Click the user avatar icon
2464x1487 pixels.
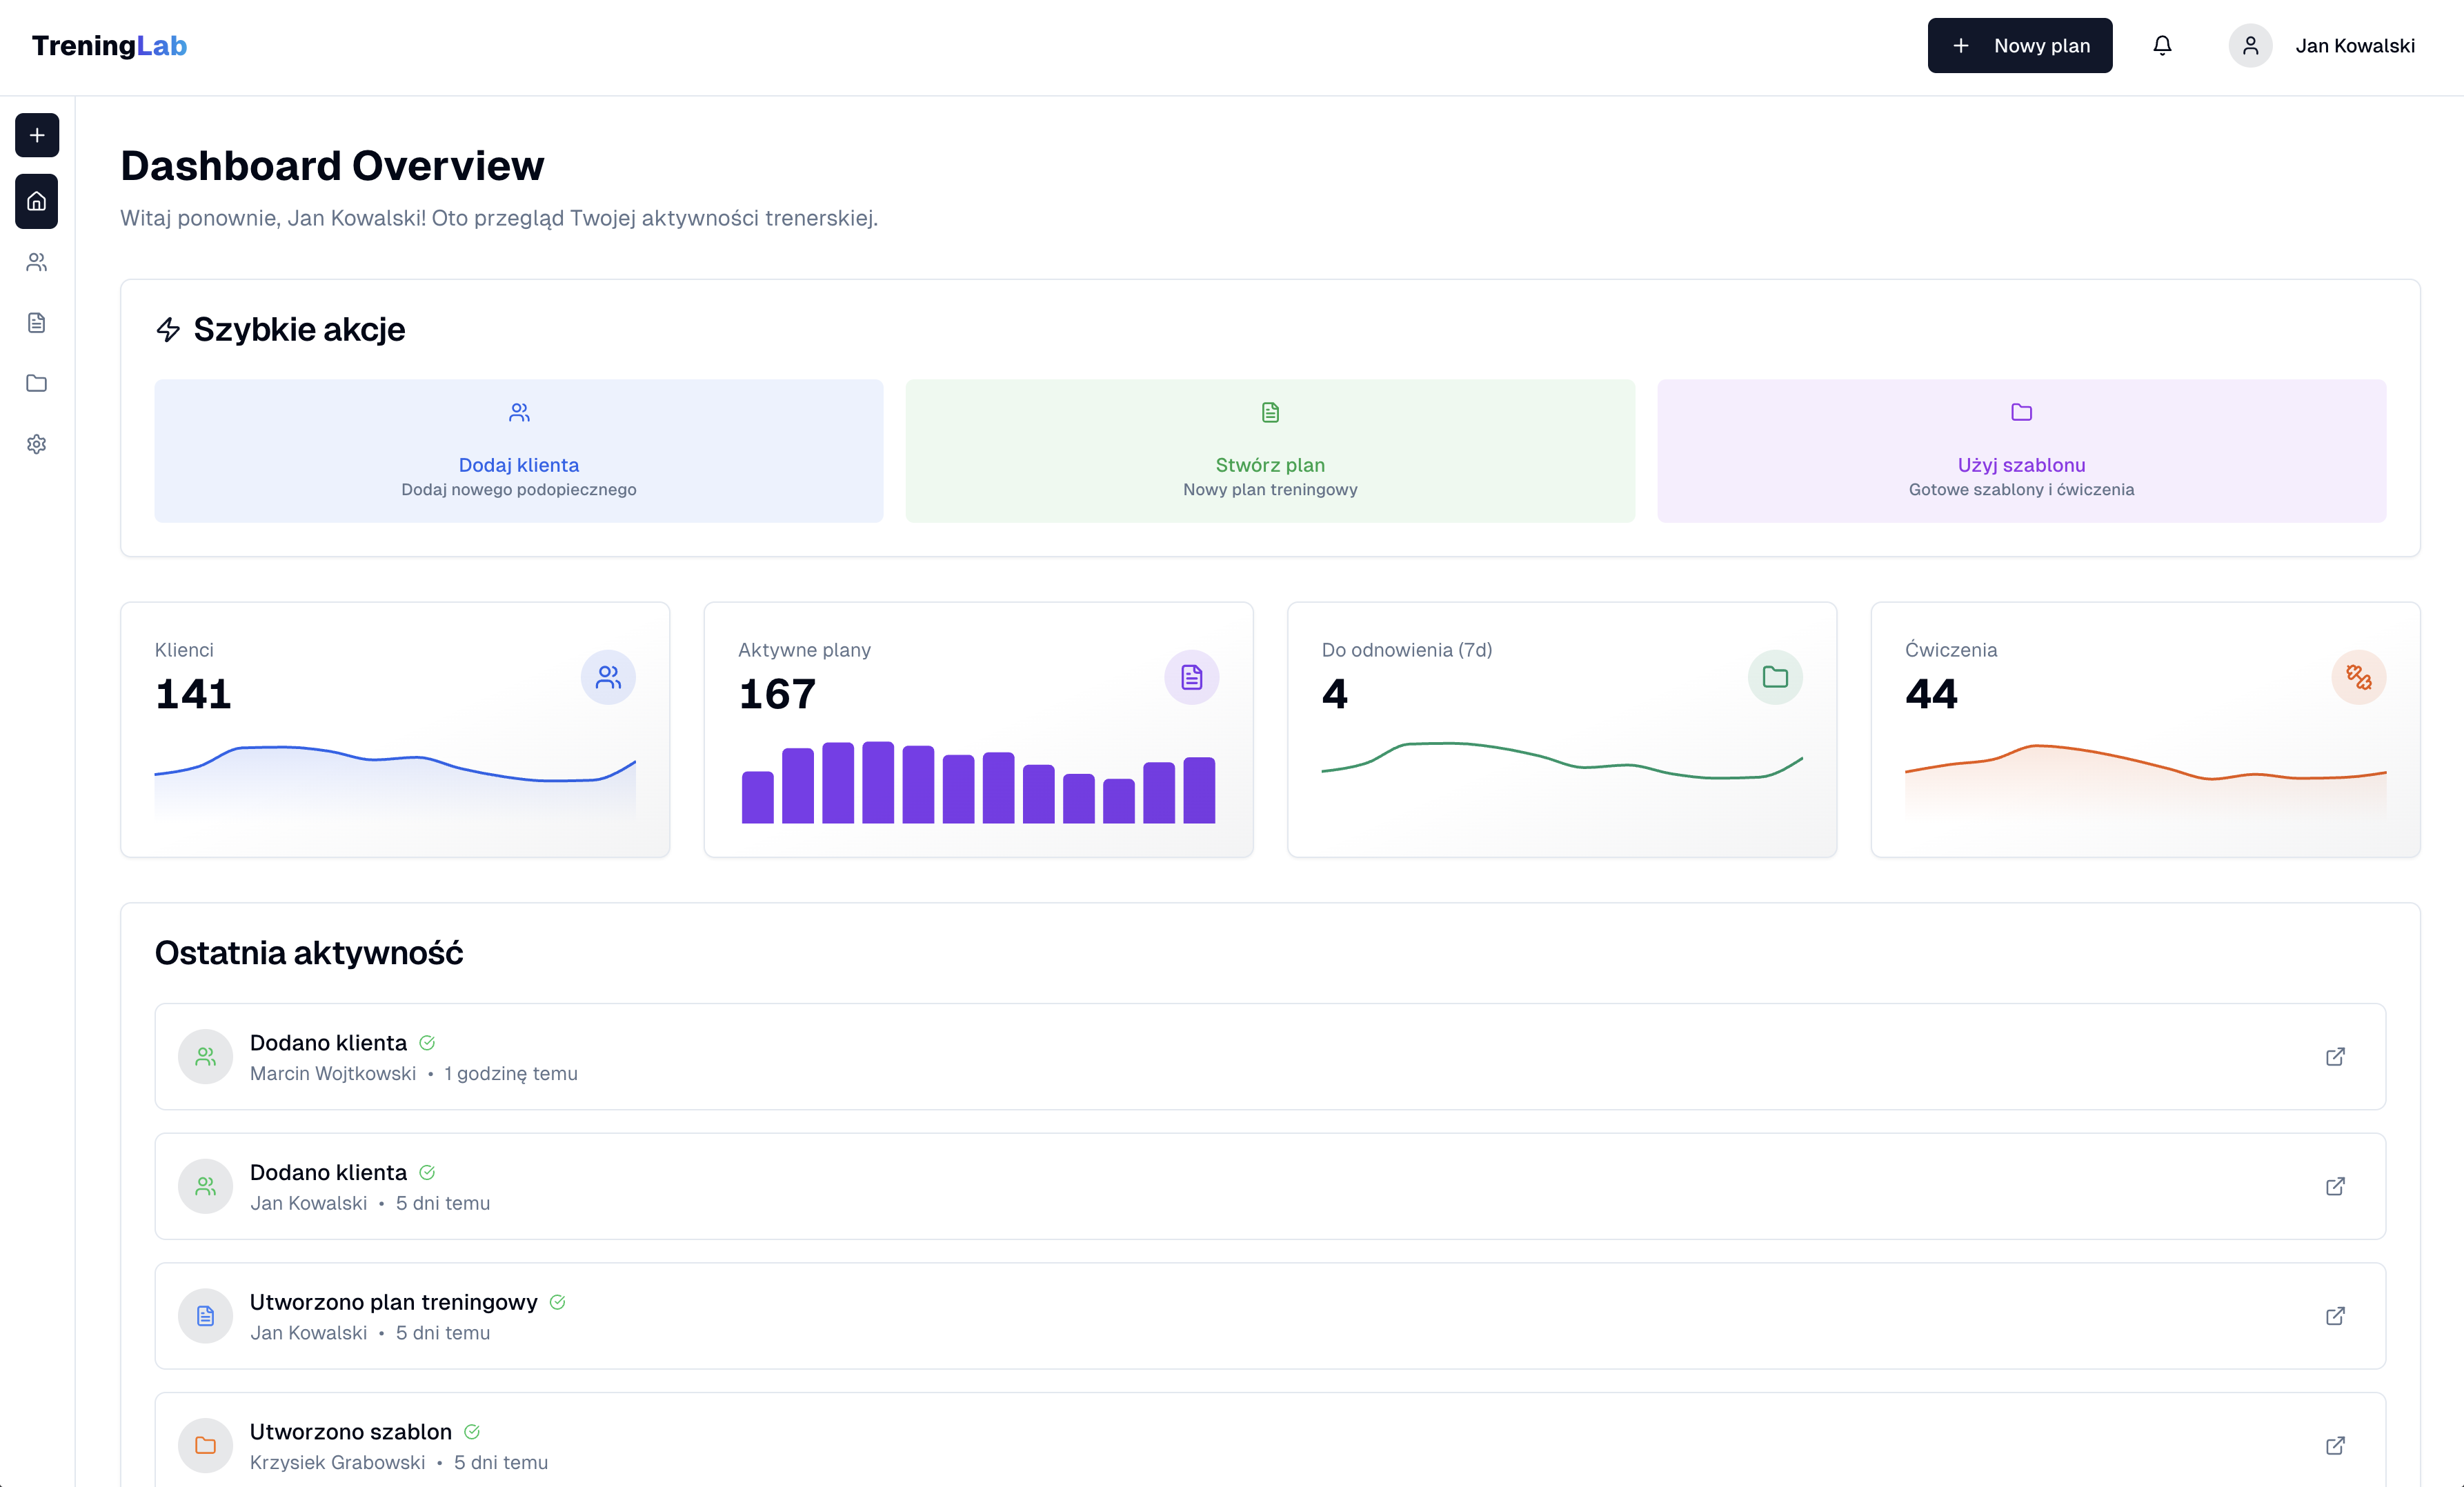click(2250, 46)
